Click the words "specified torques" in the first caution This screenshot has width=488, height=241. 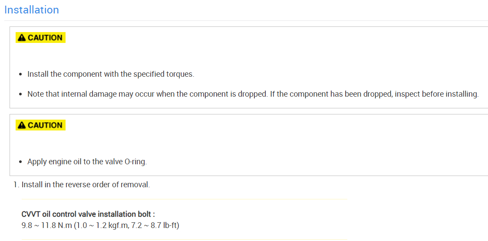pyautogui.click(x=166, y=74)
